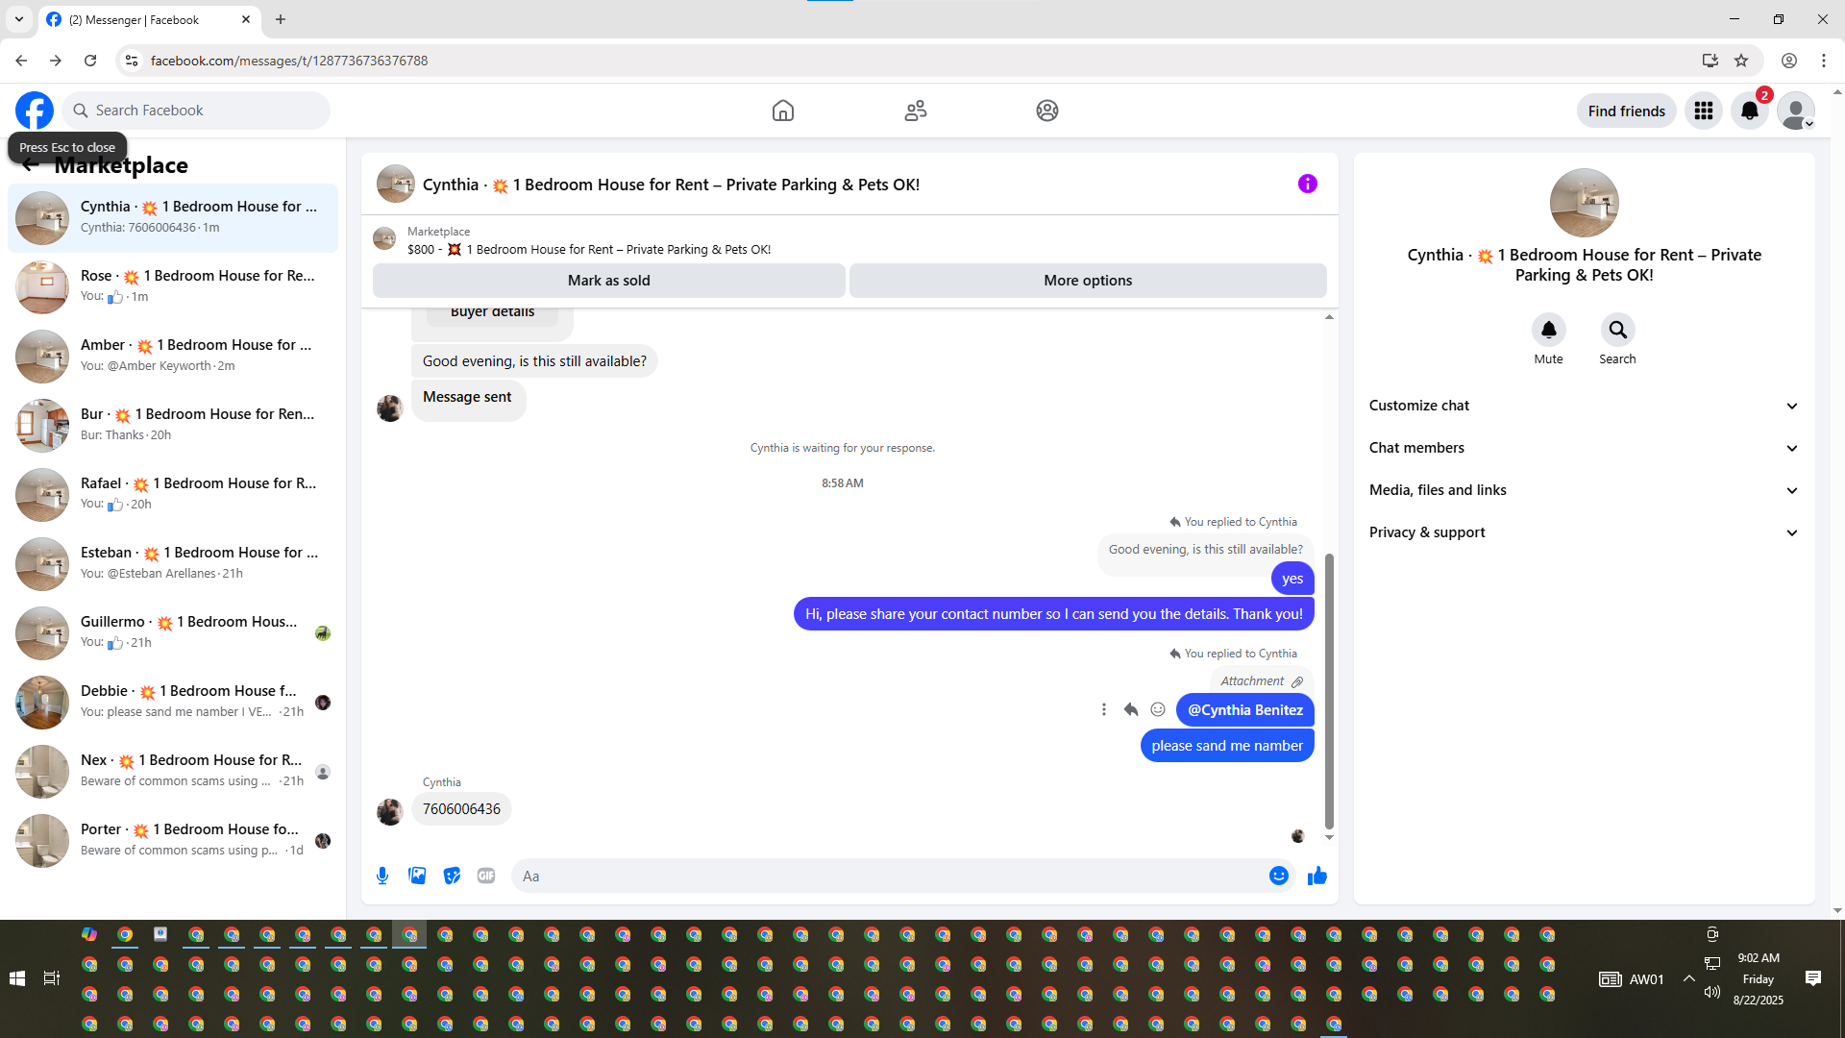Send a thumbs-up like
The width and height of the screenshot is (1845, 1038).
click(1316, 876)
